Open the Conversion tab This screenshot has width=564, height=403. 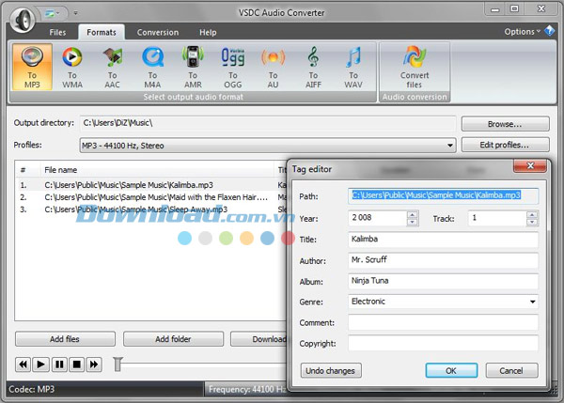pyautogui.click(x=158, y=32)
